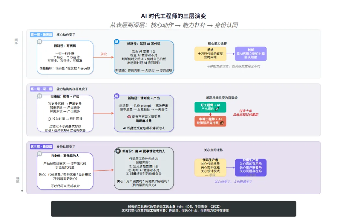
Task: Select the 第二层 · 深一层 layer badge
Action: [x=41, y=89]
